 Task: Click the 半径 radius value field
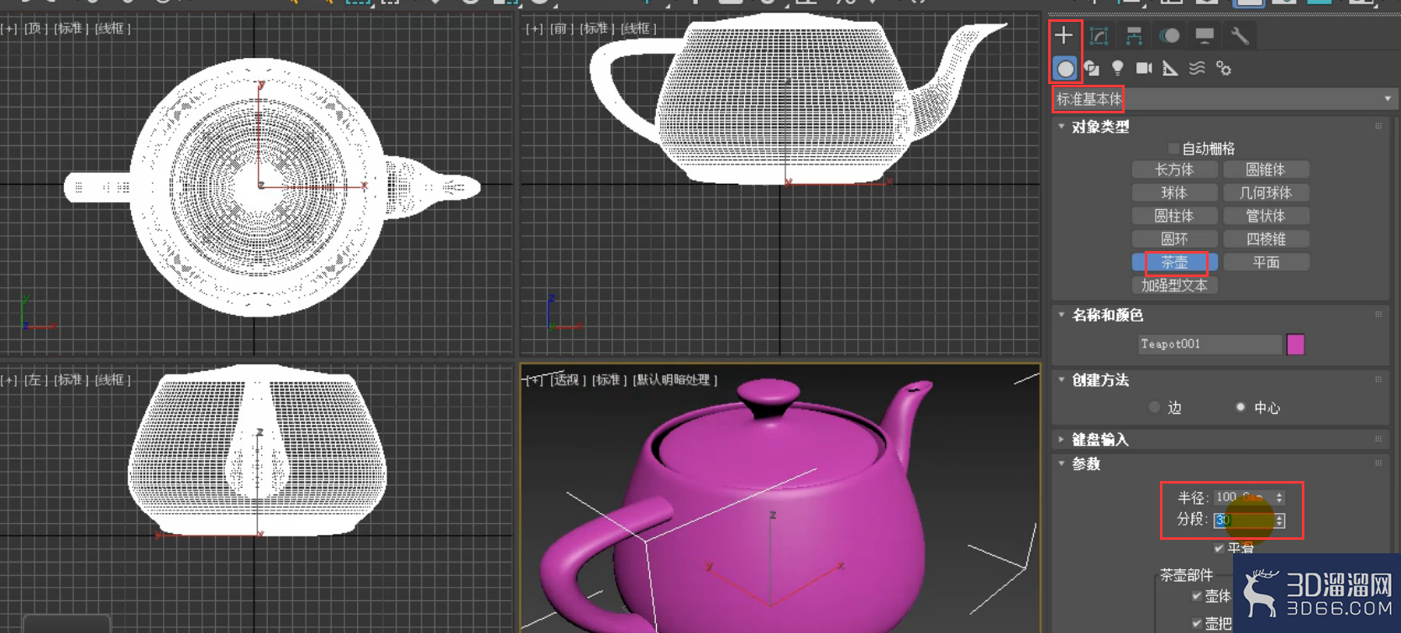pos(1244,497)
